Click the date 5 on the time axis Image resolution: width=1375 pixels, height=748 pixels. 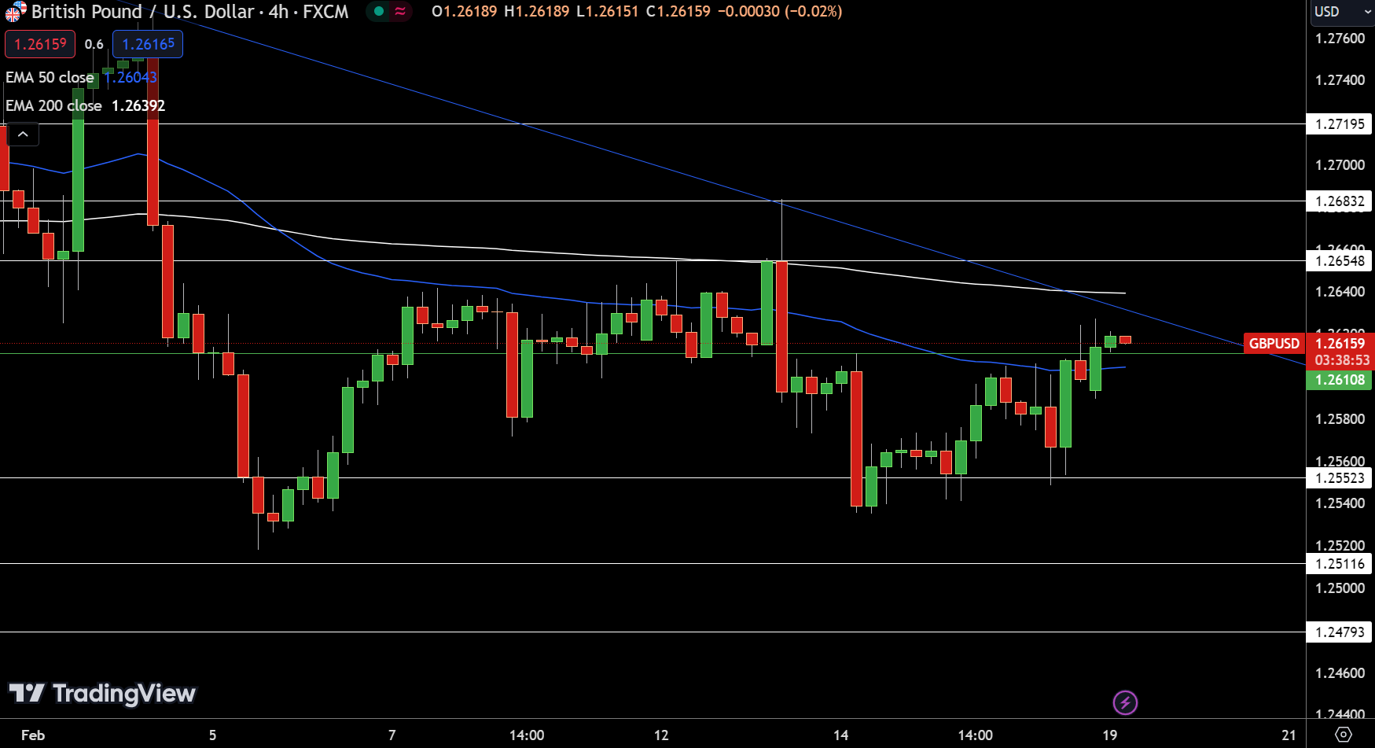(212, 735)
